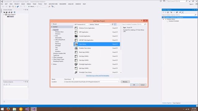The width and height of the screenshot is (198, 111).
Task: Click the search icon in template search box
Action: click(x=145, y=24)
